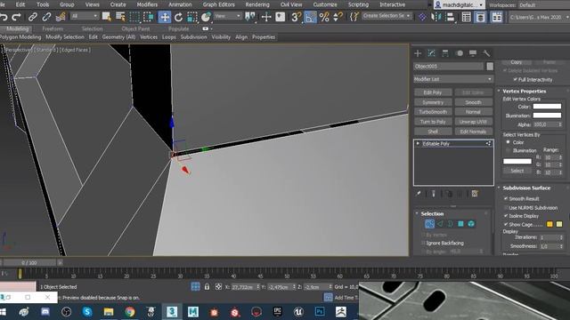
Task: Click the Edit Normals button
Action: click(473, 132)
